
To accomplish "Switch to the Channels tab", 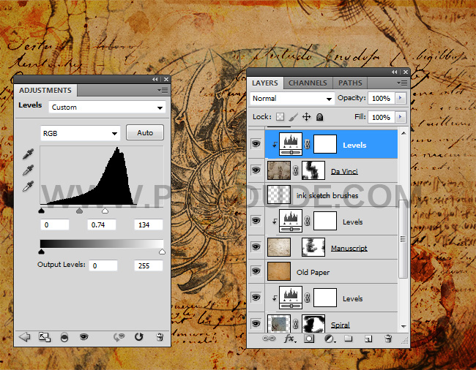I will click(x=308, y=83).
